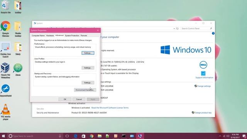The image size is (247, 139).
Task: Open the Google Chrome desktop shortcut
Action: click(x=6, y=29)
